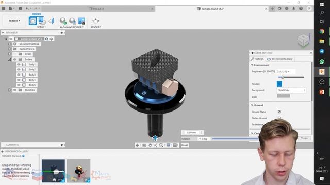
Task: Select the Orbit tool in navigation bar
Action: tap(138, 145)
